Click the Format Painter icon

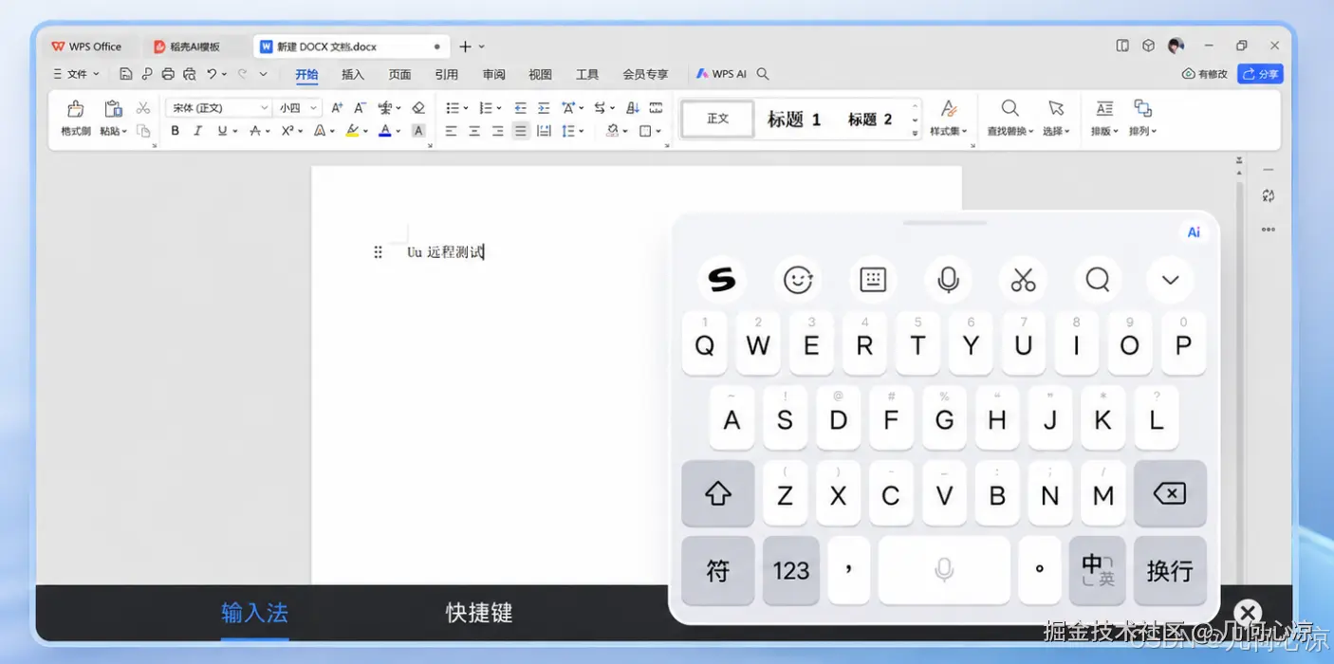coord(76,118)
